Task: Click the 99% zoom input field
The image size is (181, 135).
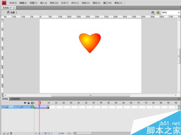Action: [169, 12]
